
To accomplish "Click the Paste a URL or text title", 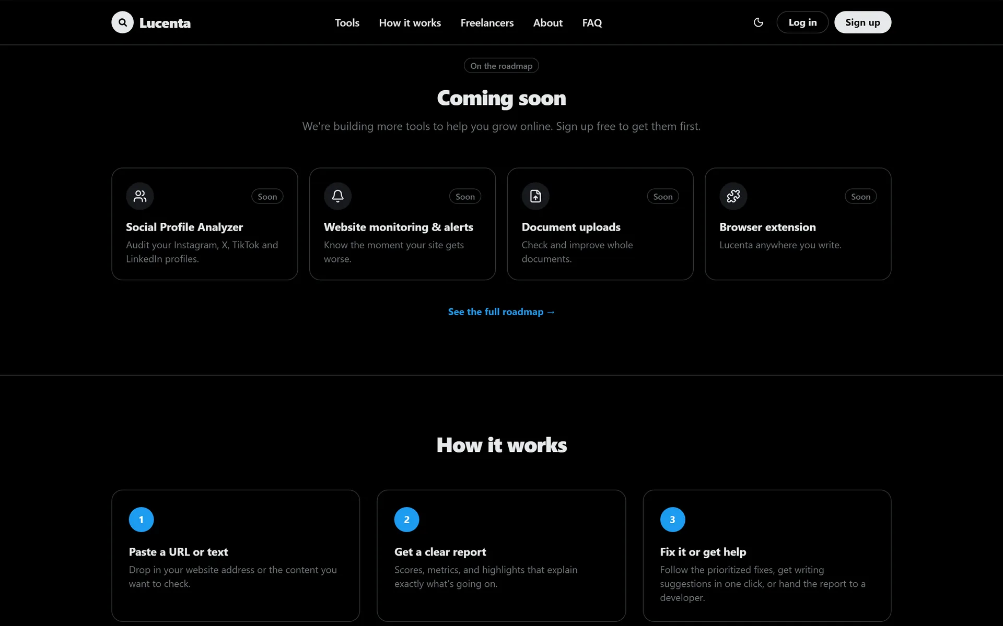I will [x=178, y=552].
